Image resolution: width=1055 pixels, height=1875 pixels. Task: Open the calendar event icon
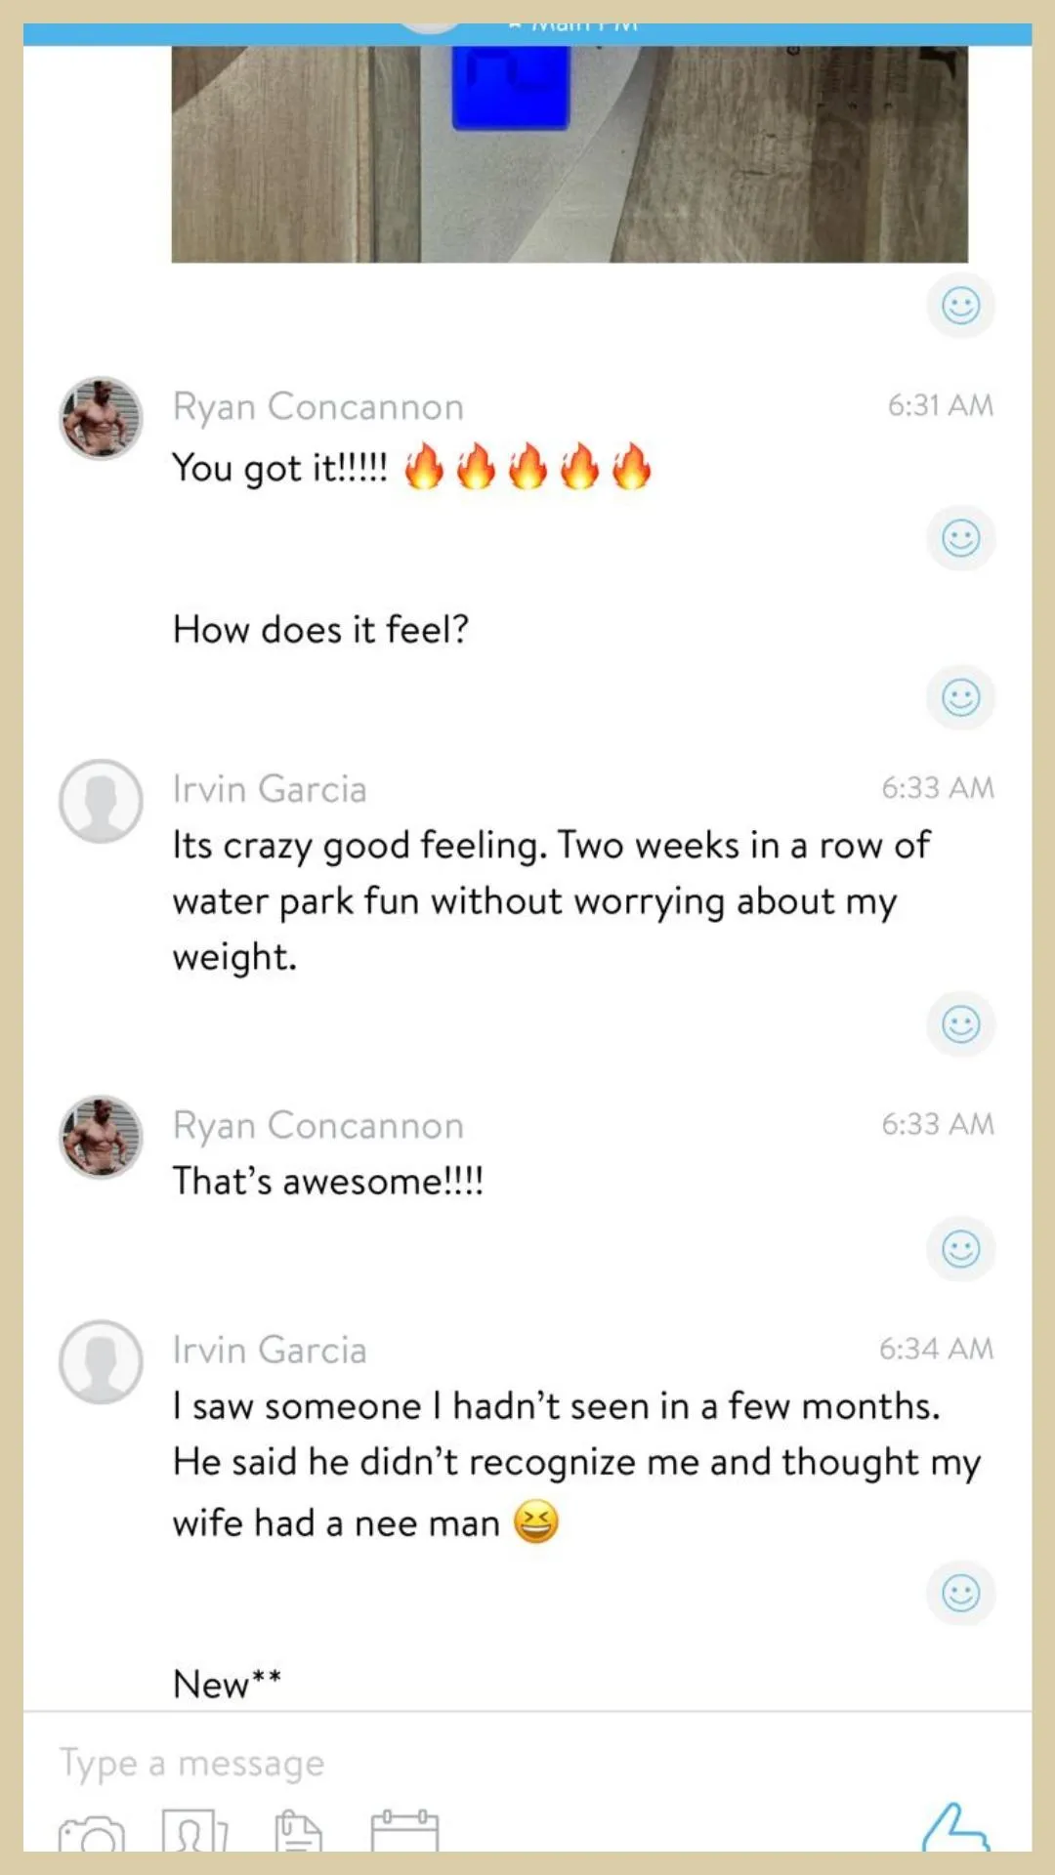pos(404,1831)
